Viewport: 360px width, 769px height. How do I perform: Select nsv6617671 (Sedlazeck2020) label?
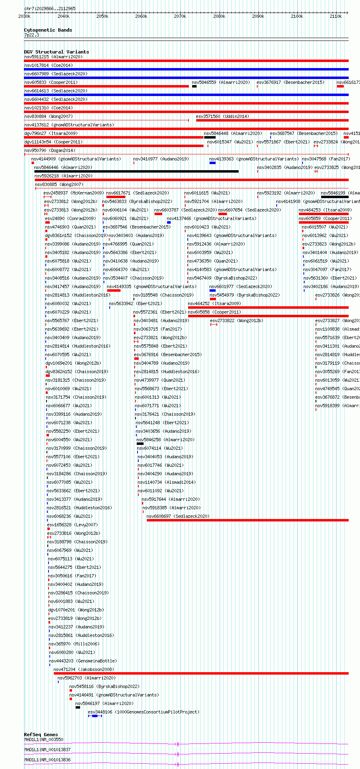pos(138,193)
